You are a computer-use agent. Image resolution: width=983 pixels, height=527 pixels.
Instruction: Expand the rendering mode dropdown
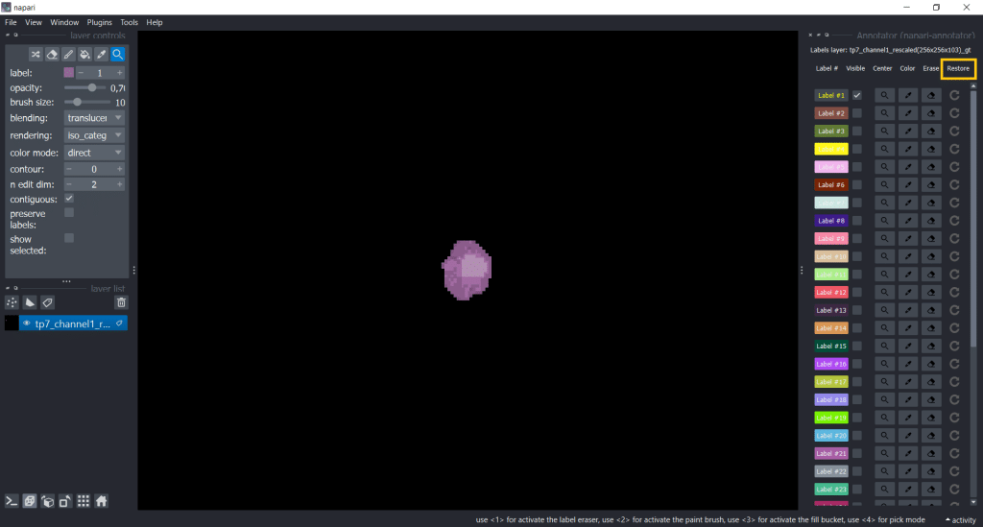coord(95,135)
